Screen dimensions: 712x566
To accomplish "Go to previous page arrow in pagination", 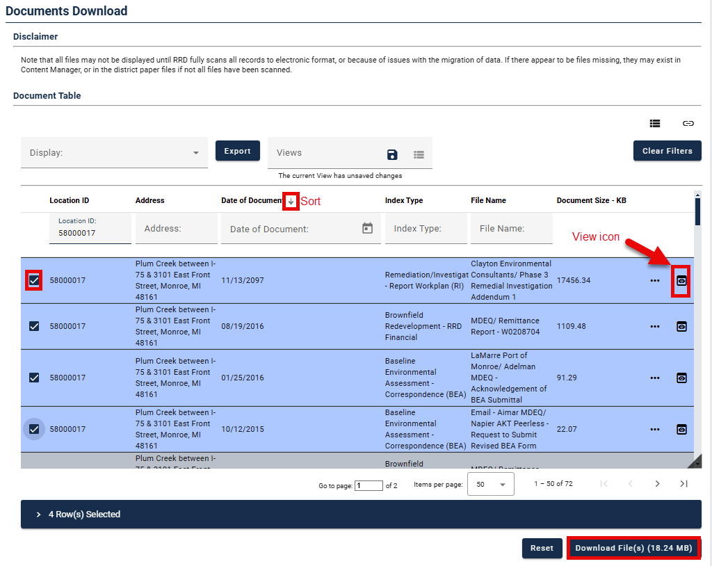I will click(x=630, y=484).
